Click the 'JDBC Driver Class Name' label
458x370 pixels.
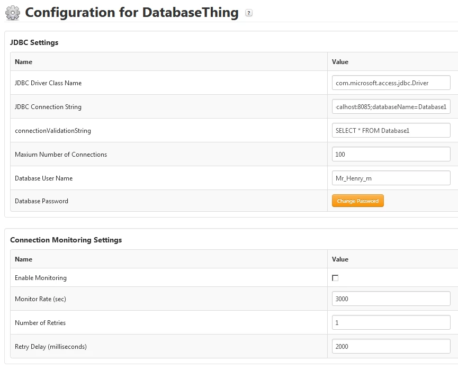tap(48, 83)
